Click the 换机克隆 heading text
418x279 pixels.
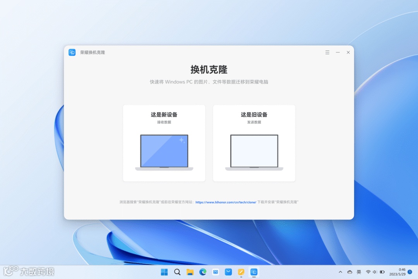209,69
